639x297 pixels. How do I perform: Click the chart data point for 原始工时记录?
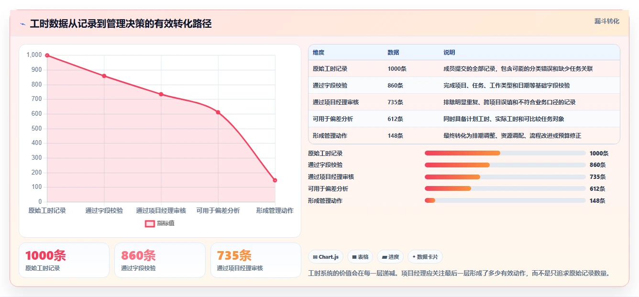click(47, 55)
